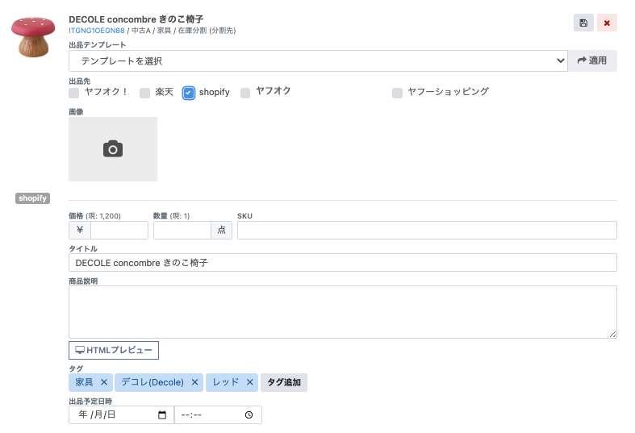Open the calendar date picker icon

(x=162, y=414)
